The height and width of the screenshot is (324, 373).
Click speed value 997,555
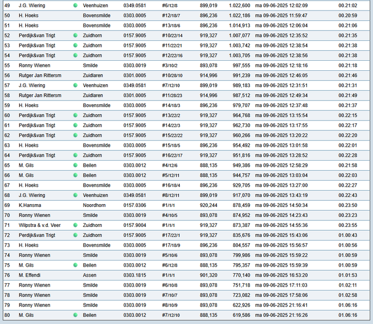coord(242,65)
